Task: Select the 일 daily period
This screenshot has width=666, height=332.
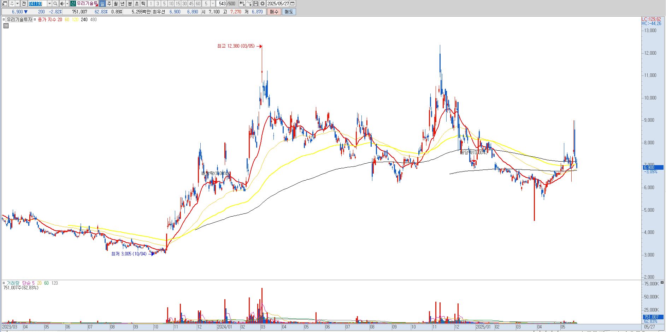Action: click(102, 4)
